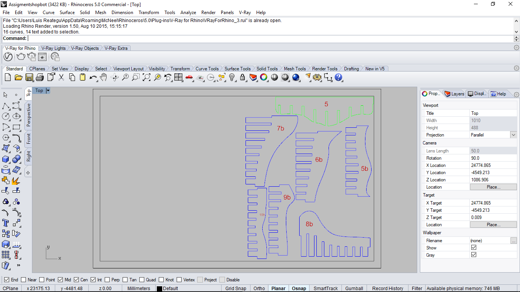Expand the sidebar toolbar overflow chevron
This screenshot has height=292, width=520.
point(18,265)
